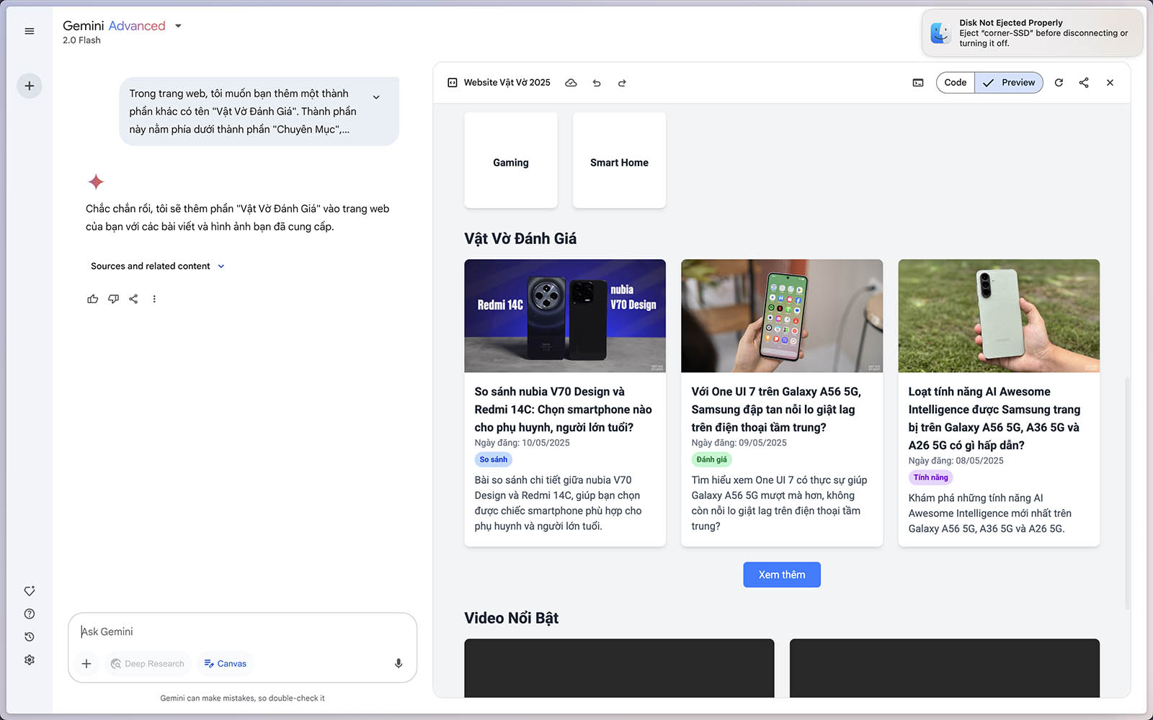Open the main hamburger menu

point(30,31)
